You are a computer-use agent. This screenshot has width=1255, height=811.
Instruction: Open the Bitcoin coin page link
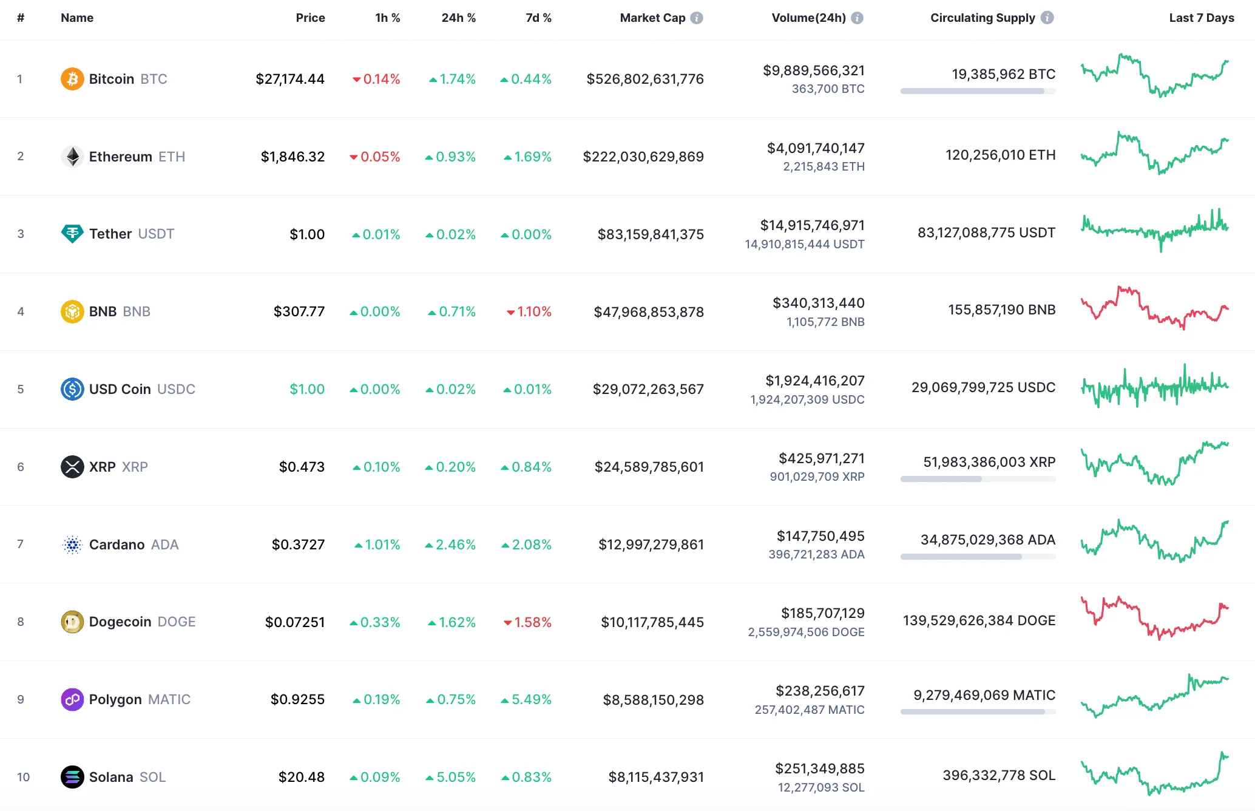(111, 78)
